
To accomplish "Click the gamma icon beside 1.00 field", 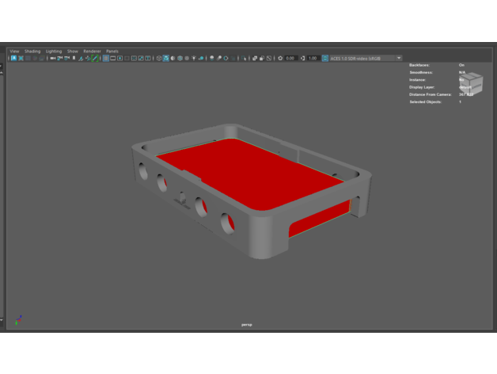I will (303, 58).
